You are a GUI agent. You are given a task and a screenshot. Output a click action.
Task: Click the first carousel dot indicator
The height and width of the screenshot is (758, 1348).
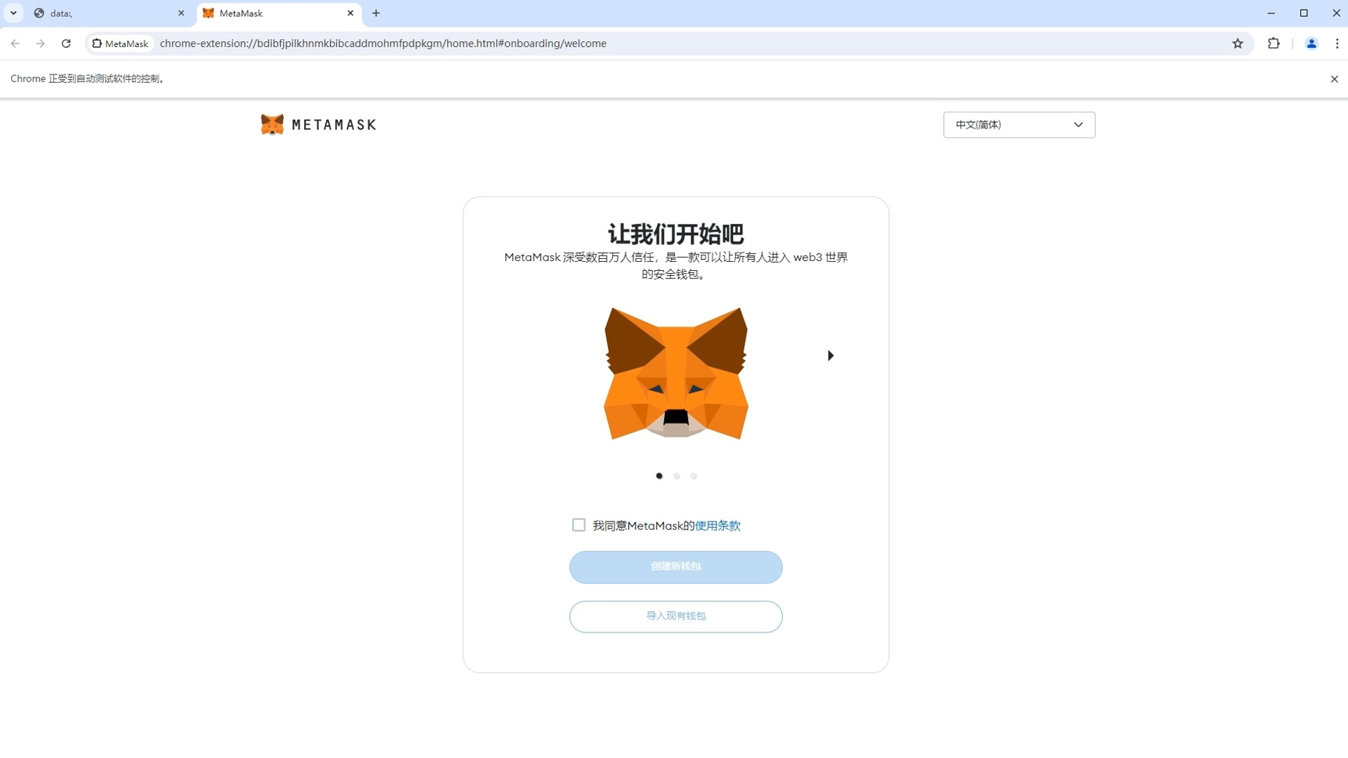click(x=659, y=474)
